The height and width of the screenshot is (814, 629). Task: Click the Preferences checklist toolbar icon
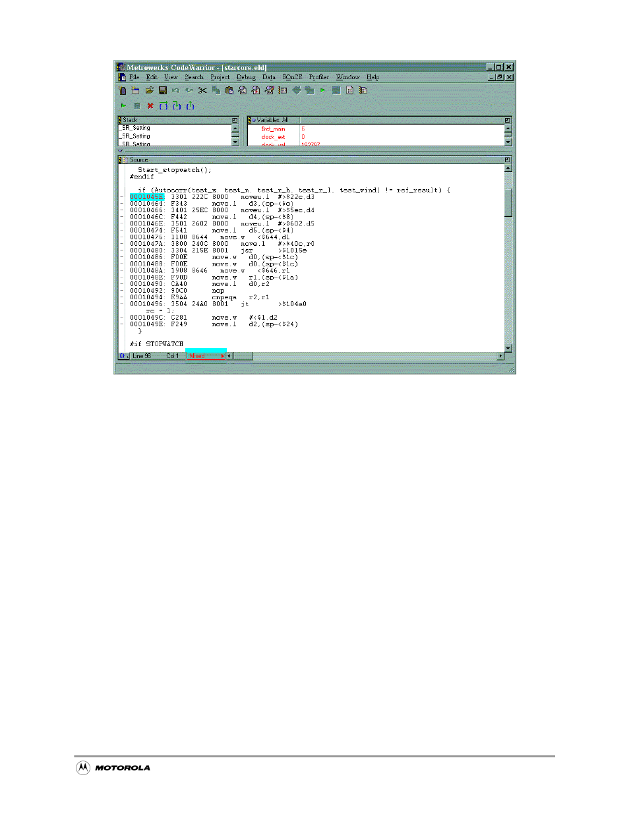point(269,90)
